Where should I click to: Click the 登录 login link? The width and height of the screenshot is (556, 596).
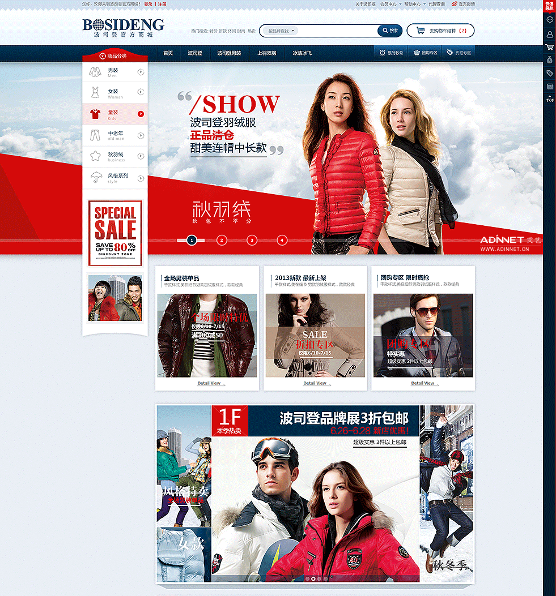148,4
